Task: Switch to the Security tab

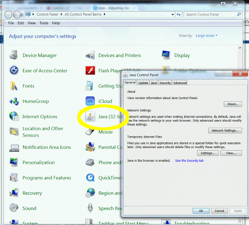Action: pos(165,83)
